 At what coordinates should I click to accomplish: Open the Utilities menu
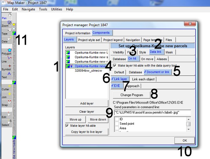(57, 9)
